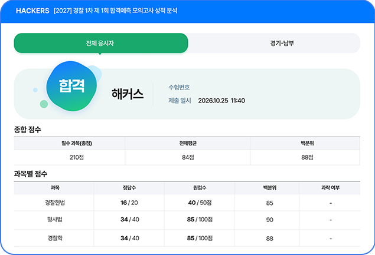375x255 pixels.
Task: Click the 과락 dash in 경찰헌법 row
Action: (x=331, y=203)
